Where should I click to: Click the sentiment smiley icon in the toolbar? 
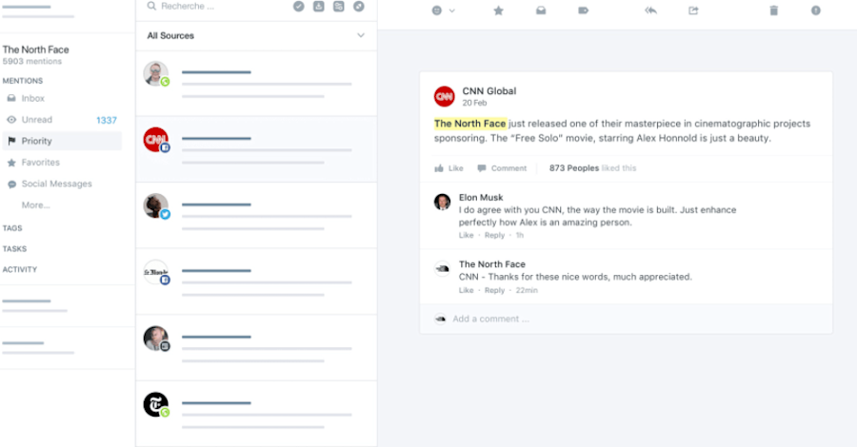[x=437, y=10]
